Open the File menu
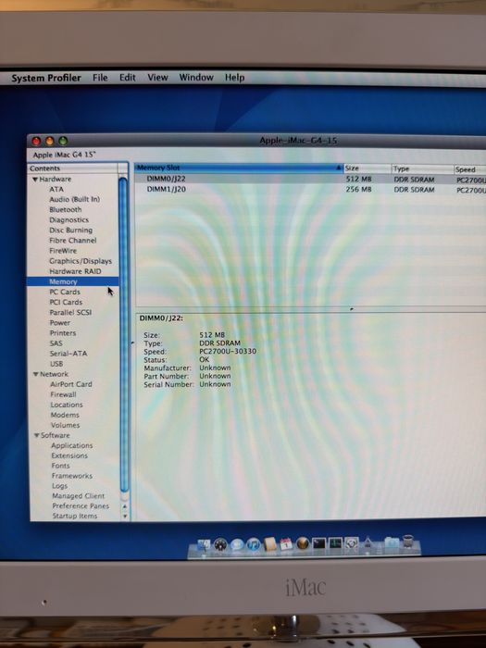 click(100, 78)
